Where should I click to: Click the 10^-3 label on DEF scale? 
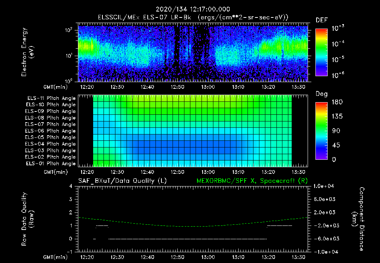338,28
